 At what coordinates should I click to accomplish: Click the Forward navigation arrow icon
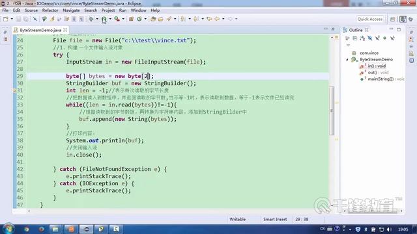pyautogui.click(x=230, y=19)
